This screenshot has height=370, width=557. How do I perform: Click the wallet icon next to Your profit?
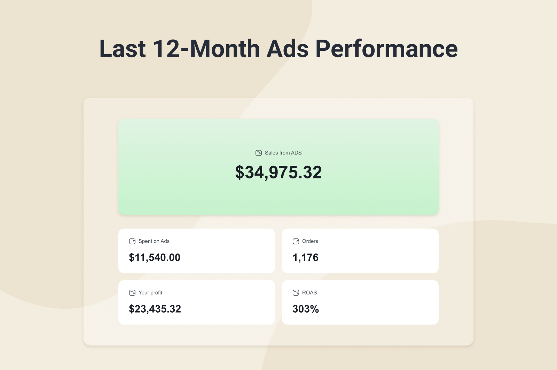click(x=132, y=293)
